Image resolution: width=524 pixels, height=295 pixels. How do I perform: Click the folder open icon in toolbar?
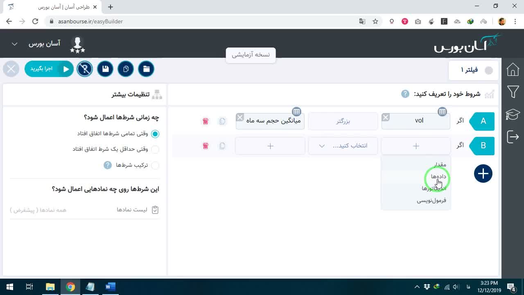[146, 69]
